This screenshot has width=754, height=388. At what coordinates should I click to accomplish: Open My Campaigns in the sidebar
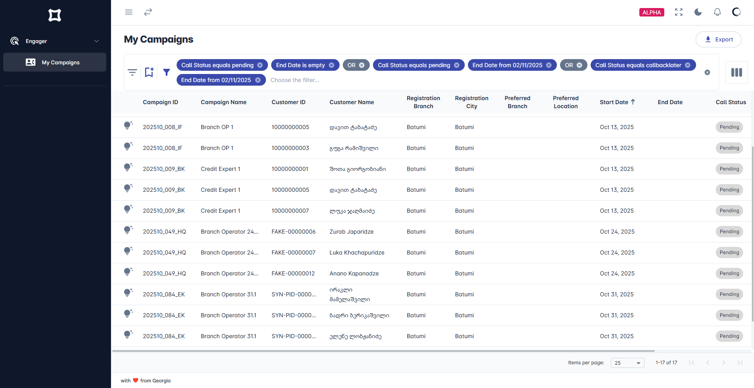55,62
